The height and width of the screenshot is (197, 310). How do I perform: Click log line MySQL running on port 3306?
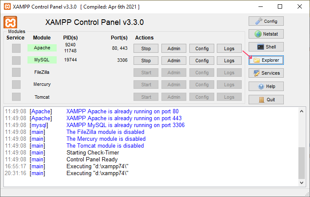(x=125, y=125)
